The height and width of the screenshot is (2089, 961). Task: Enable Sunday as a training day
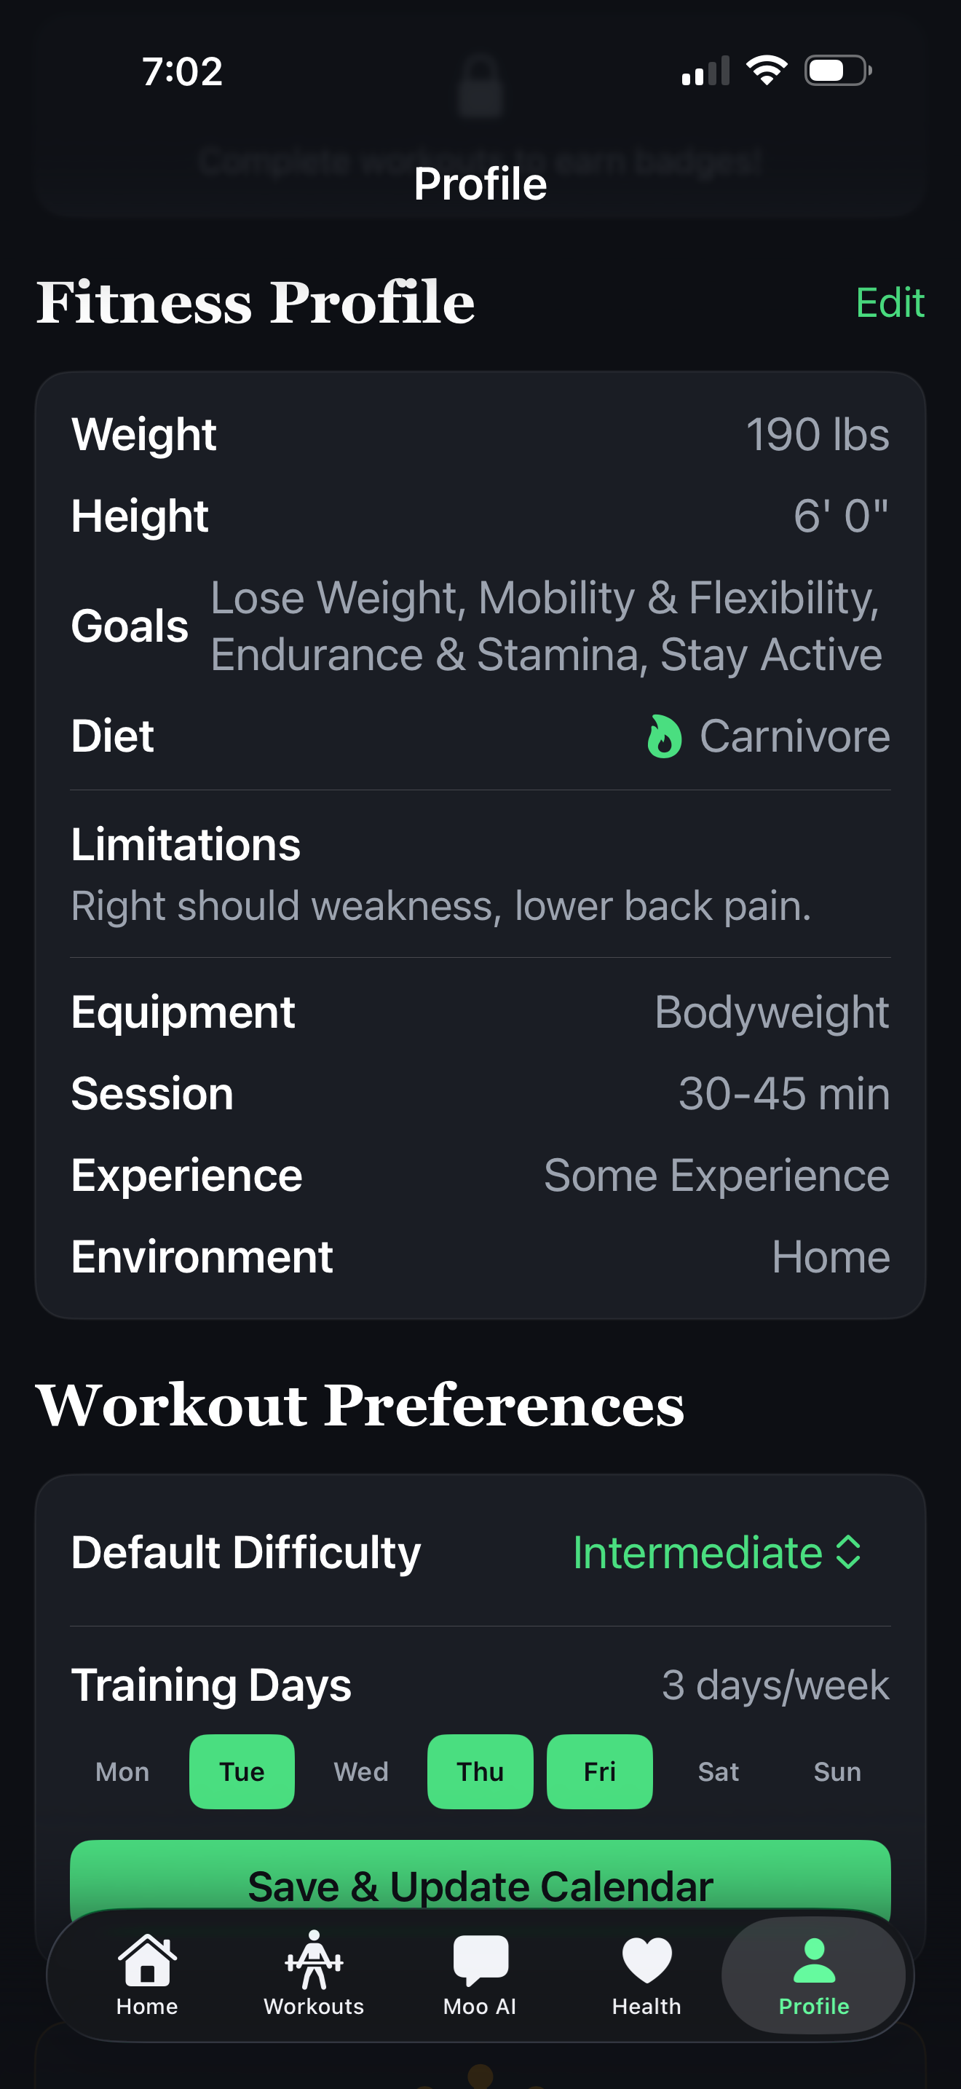(x=837, y=1772)
